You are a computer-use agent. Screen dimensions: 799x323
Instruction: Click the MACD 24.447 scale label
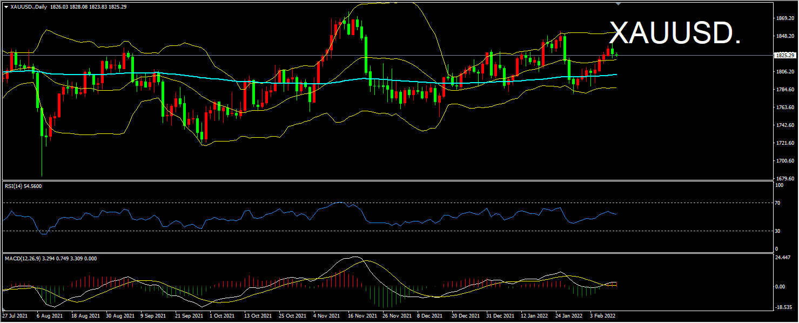pyautogui.click(x=783, y=257)
